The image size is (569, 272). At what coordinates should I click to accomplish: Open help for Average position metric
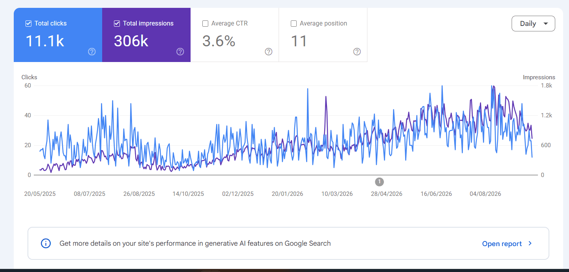click(357, 52)
